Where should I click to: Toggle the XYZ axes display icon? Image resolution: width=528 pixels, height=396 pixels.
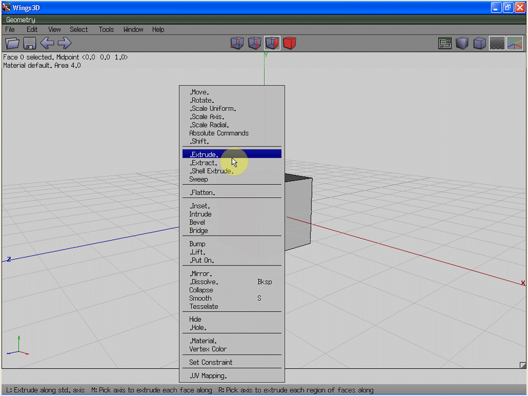tap(514, 43)
